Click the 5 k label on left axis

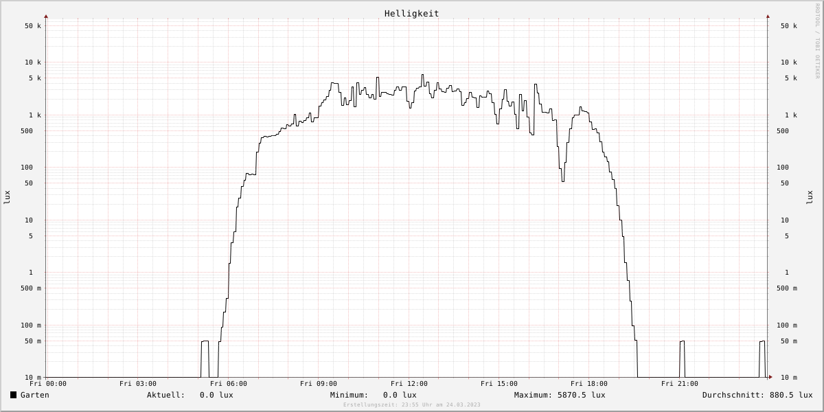pos(35,78)
